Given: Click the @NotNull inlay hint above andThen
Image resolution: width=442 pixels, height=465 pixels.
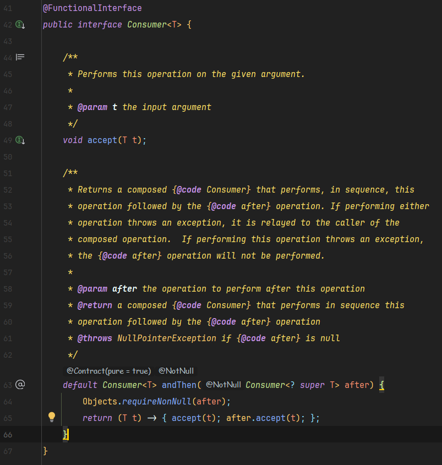Looking at the screenshot, I should click(176, 371).
